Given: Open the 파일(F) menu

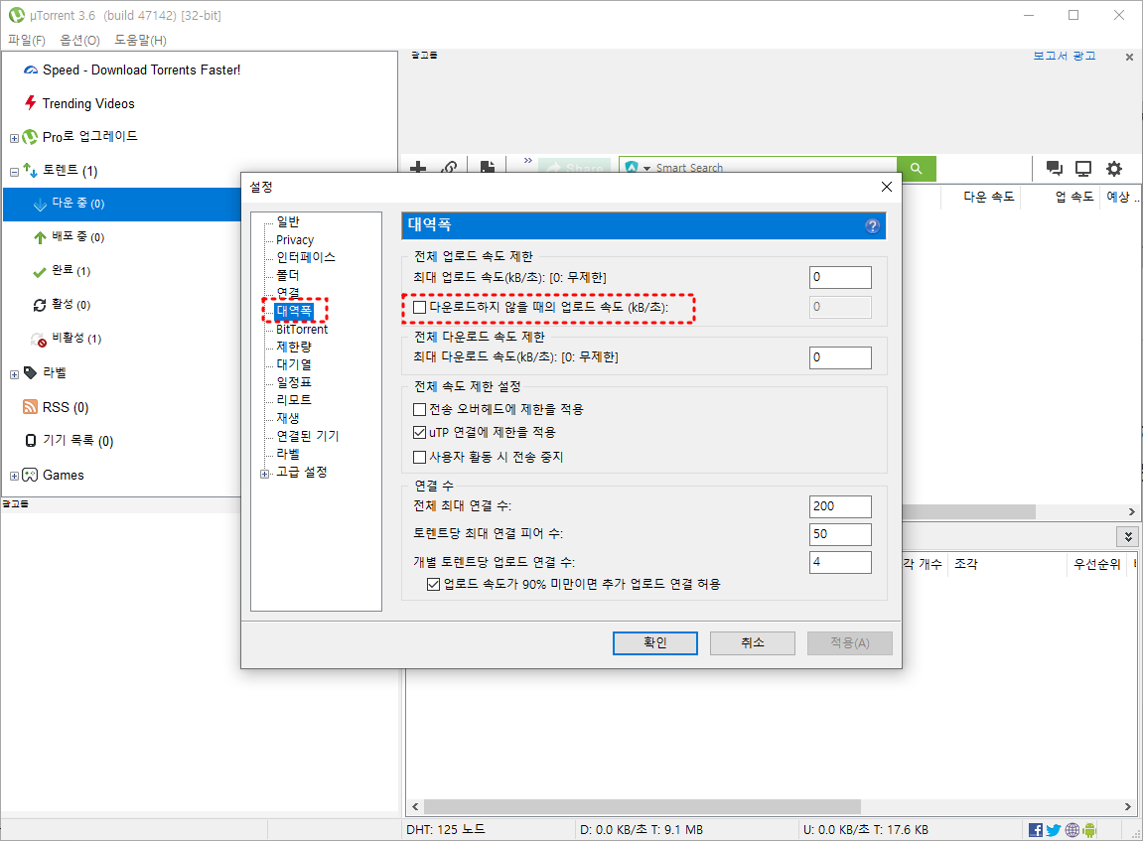Looking at the screenshot, I should 26,40.
